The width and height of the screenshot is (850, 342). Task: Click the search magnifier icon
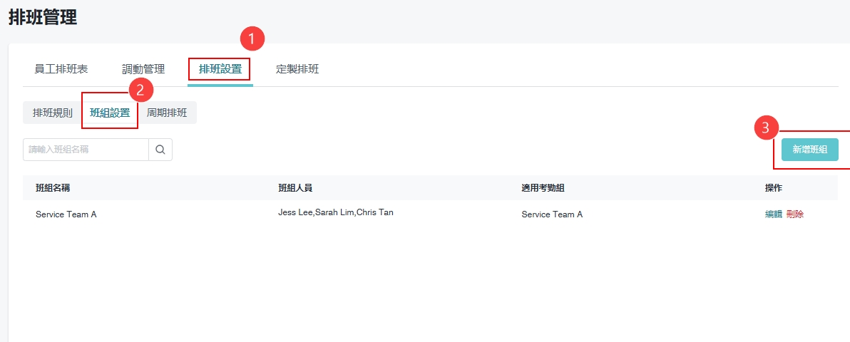[160, 150]
